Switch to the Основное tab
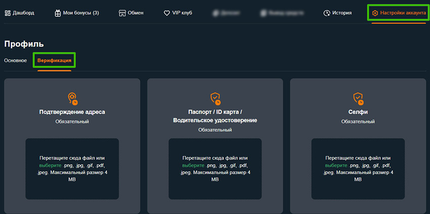The height and width of the screenshot is (214, 430). point(15,61)
